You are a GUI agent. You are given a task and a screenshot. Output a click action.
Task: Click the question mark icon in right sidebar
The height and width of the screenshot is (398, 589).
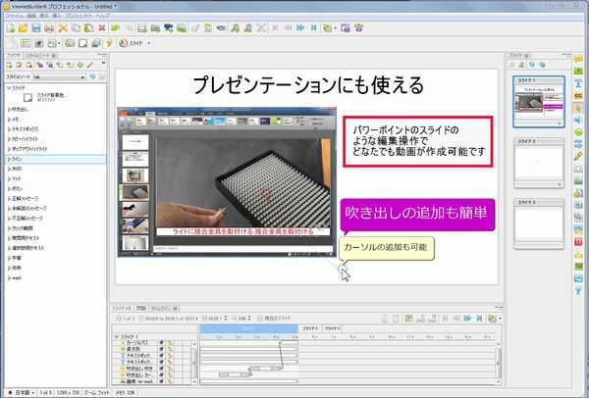(x=578, y=290)
